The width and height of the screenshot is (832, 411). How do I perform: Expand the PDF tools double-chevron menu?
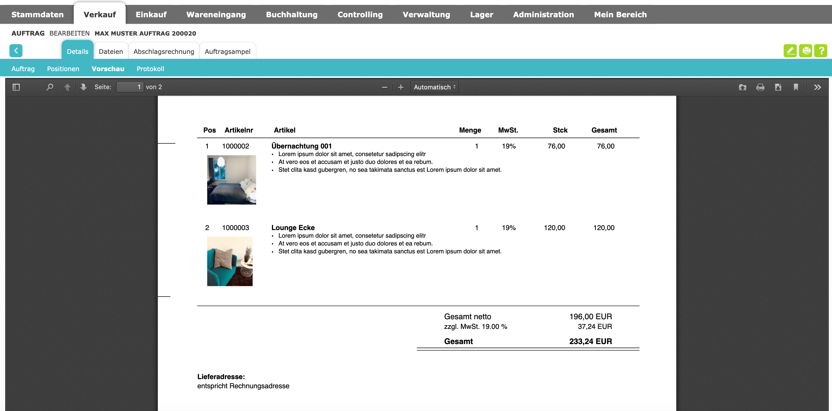coord(817,87)
